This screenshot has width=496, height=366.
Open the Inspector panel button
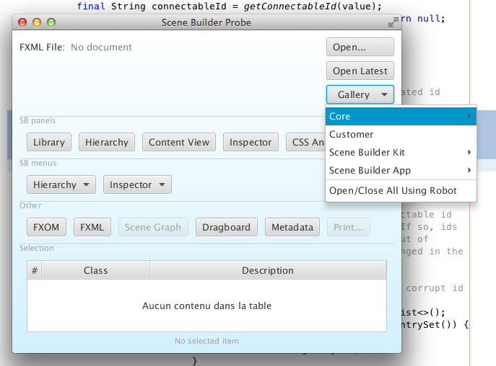[x=251, y=142]
